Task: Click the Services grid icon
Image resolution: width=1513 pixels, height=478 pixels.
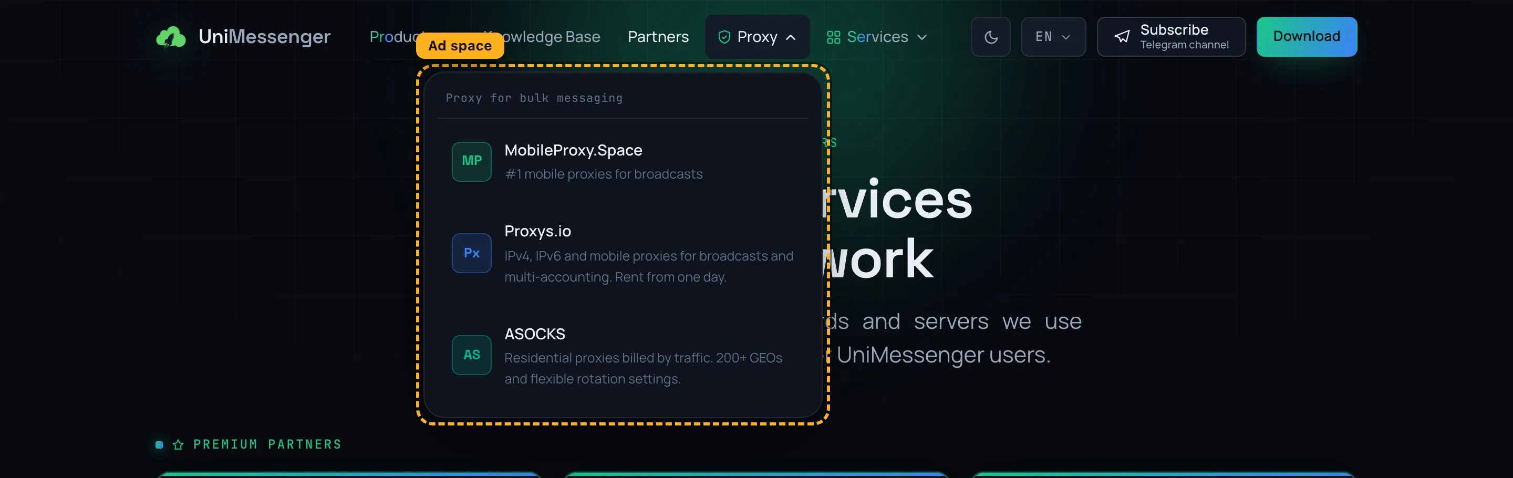Action: pos(833,38)
